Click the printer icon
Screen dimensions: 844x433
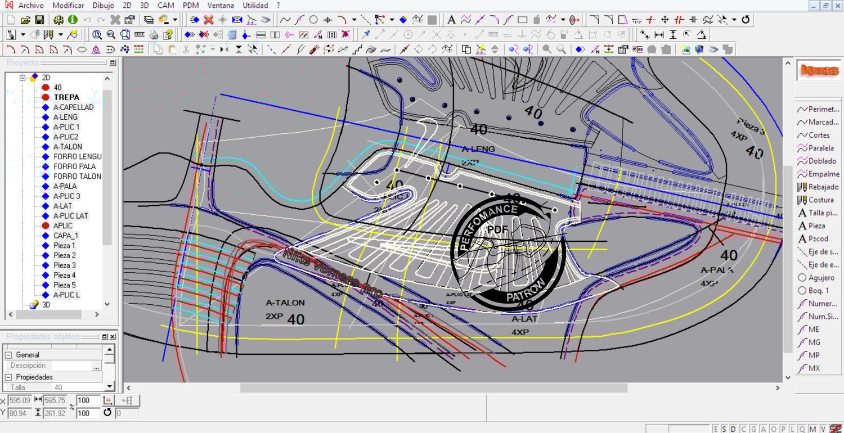[x=154, y=35]
